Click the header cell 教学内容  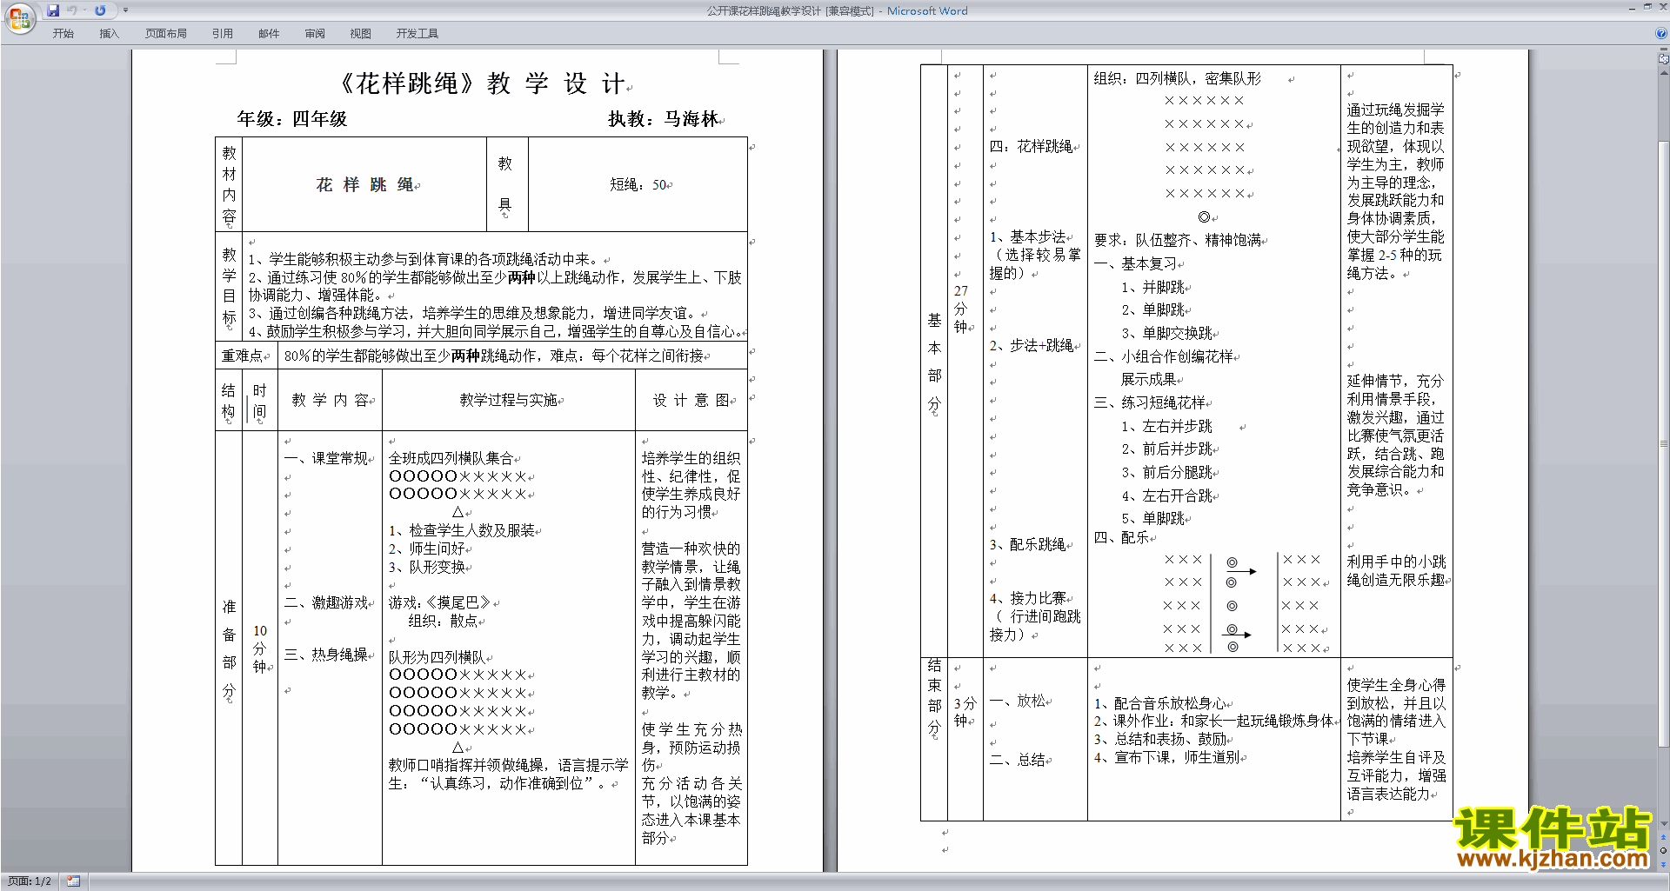(331, 400)
